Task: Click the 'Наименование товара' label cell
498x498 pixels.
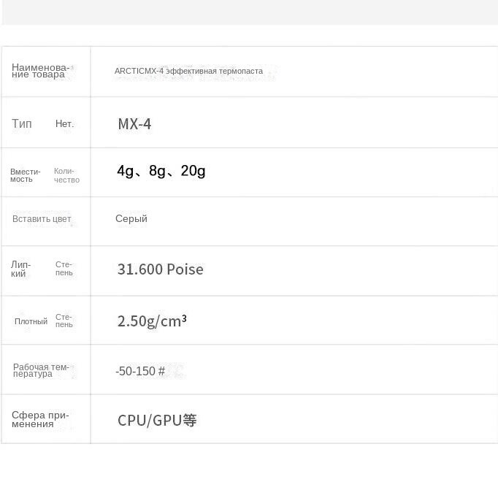Action: (40, 71)
